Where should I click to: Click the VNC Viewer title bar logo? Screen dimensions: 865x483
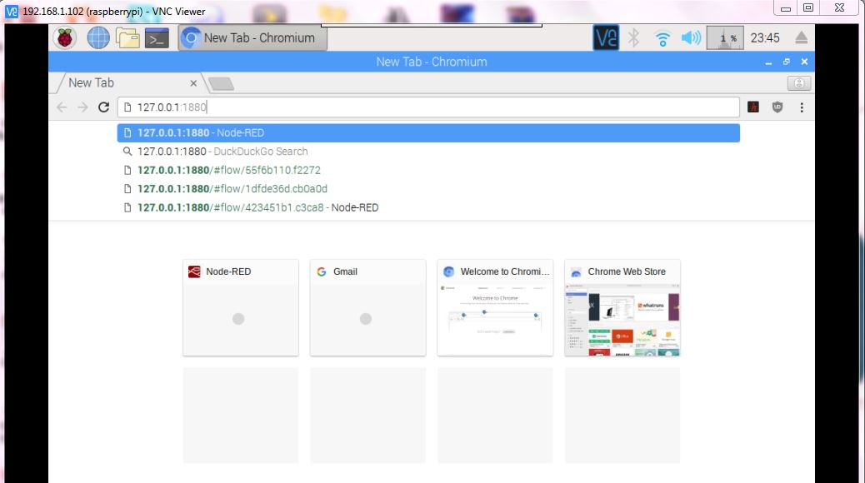point(11,11)
